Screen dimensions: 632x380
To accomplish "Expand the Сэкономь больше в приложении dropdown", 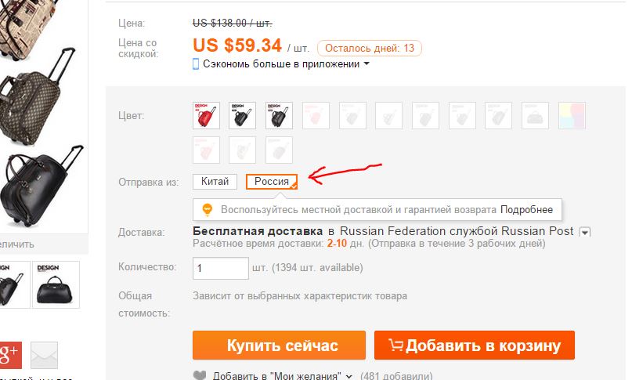I will click(x=367, y=63).
